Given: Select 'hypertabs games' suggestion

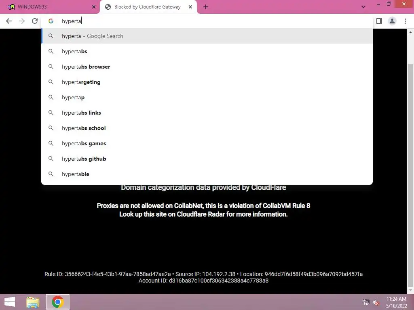Looking at the screenshot, I should click(x=207, y=143).
